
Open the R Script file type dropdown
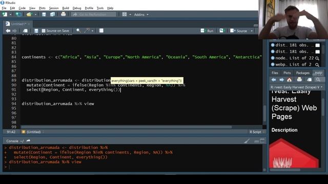tap(257, 132)
